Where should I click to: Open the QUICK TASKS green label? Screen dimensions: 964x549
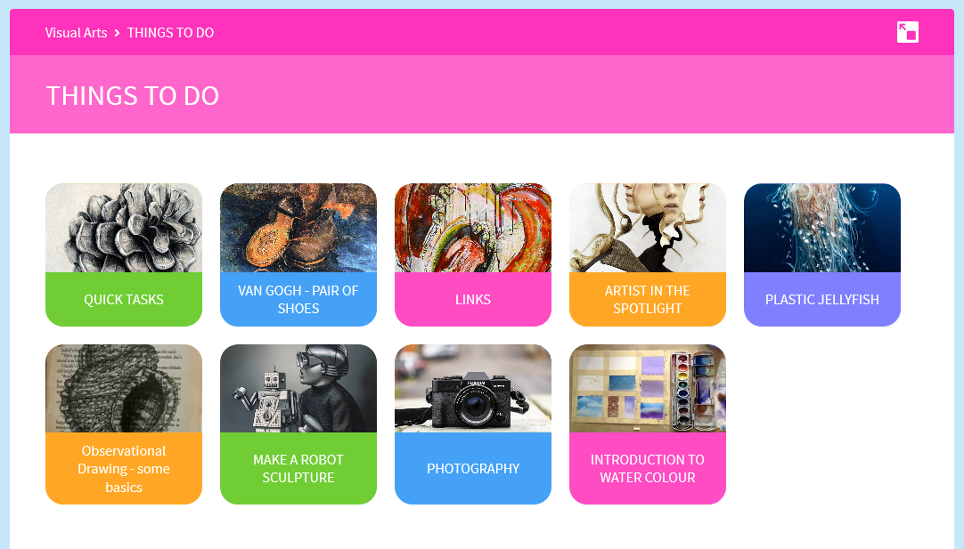pos(124,299)
